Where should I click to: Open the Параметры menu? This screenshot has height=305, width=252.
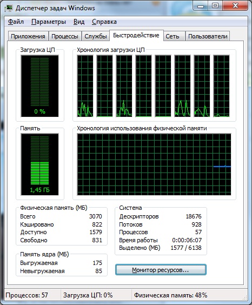(49, 22)
